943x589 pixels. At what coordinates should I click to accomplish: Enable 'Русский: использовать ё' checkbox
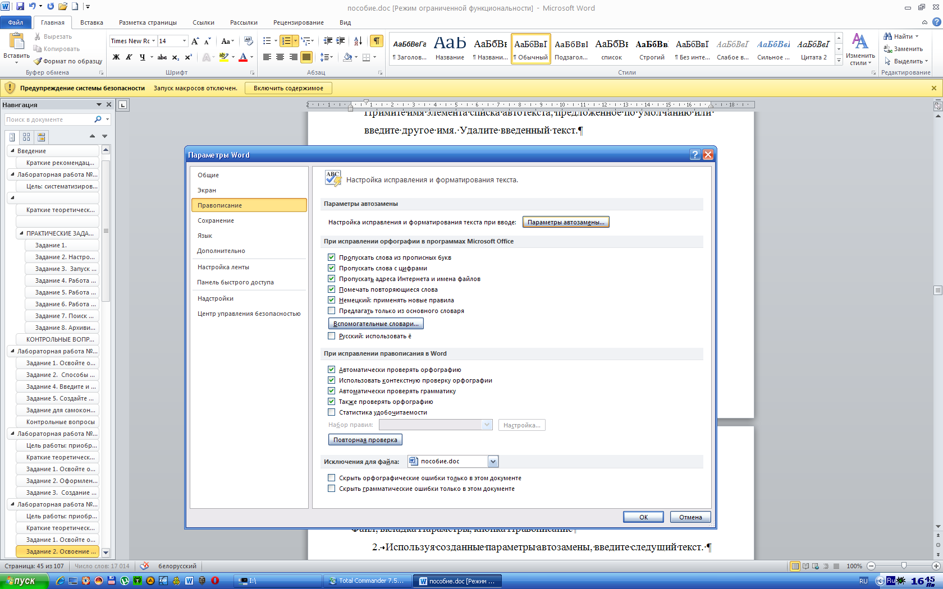[x=331, y=336]
